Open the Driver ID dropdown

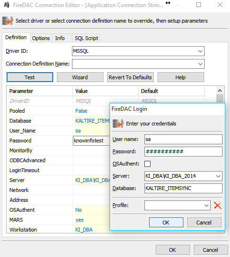pyautogui.click(x=200, y=51)
